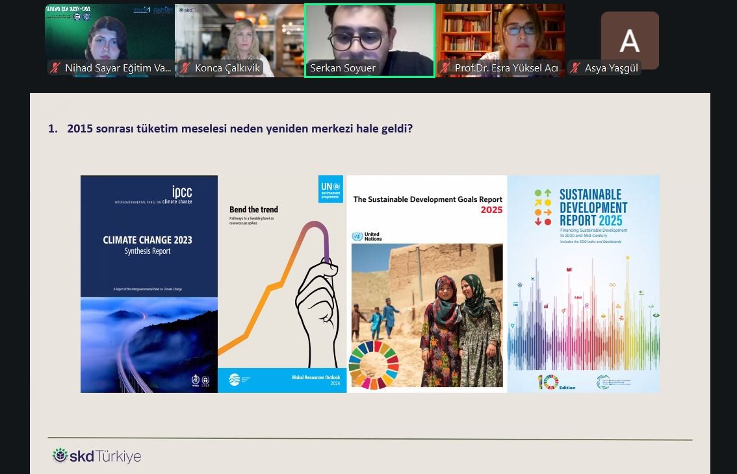Click the United Nations emblem

tap(357, 236)
